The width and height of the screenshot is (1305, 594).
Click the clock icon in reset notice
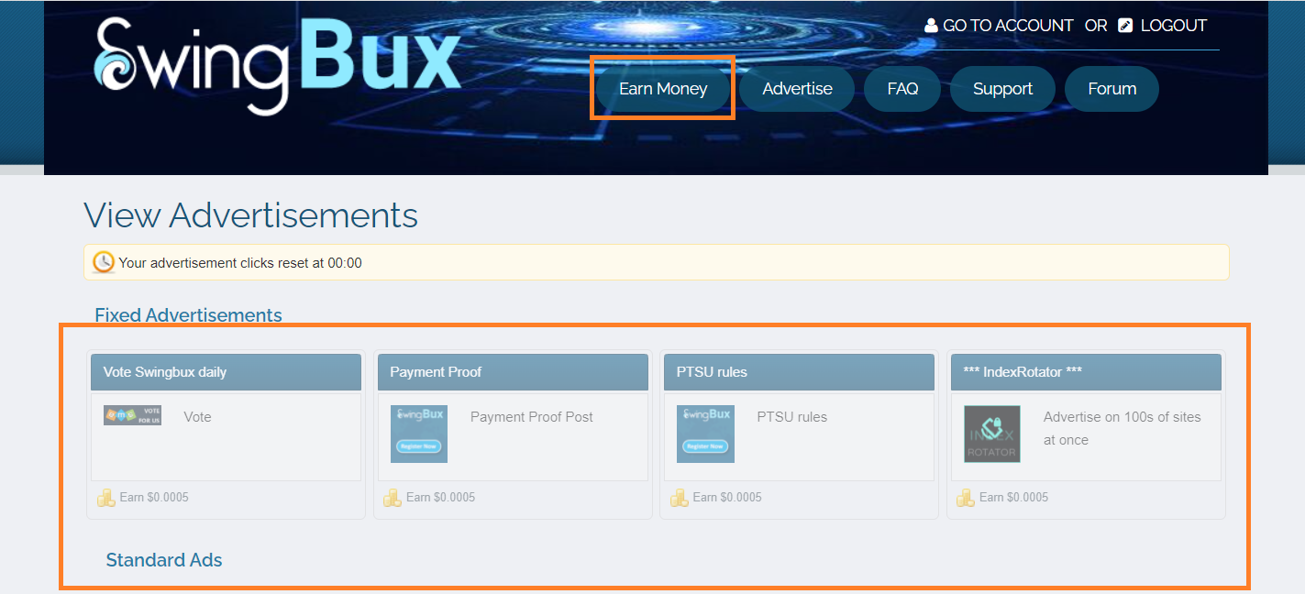click(x=104, y=262)
